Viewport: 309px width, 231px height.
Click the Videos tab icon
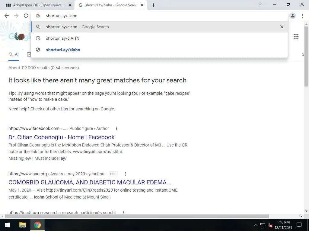click(x=29, y=54)
